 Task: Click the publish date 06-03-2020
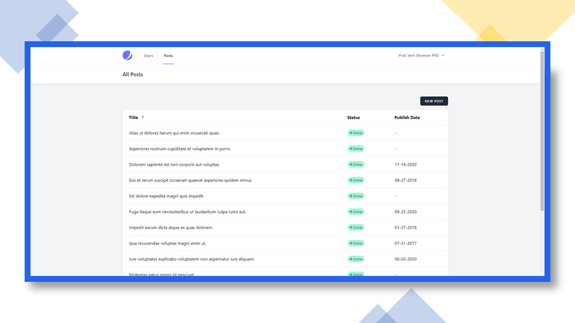click(406, 259)
